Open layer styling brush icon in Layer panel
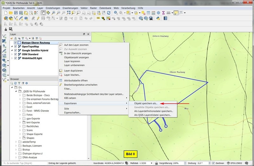Viewport: 254px width, 166px height. click(12, 38)
